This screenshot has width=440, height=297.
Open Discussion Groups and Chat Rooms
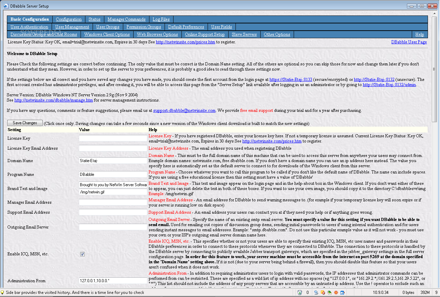44,34
